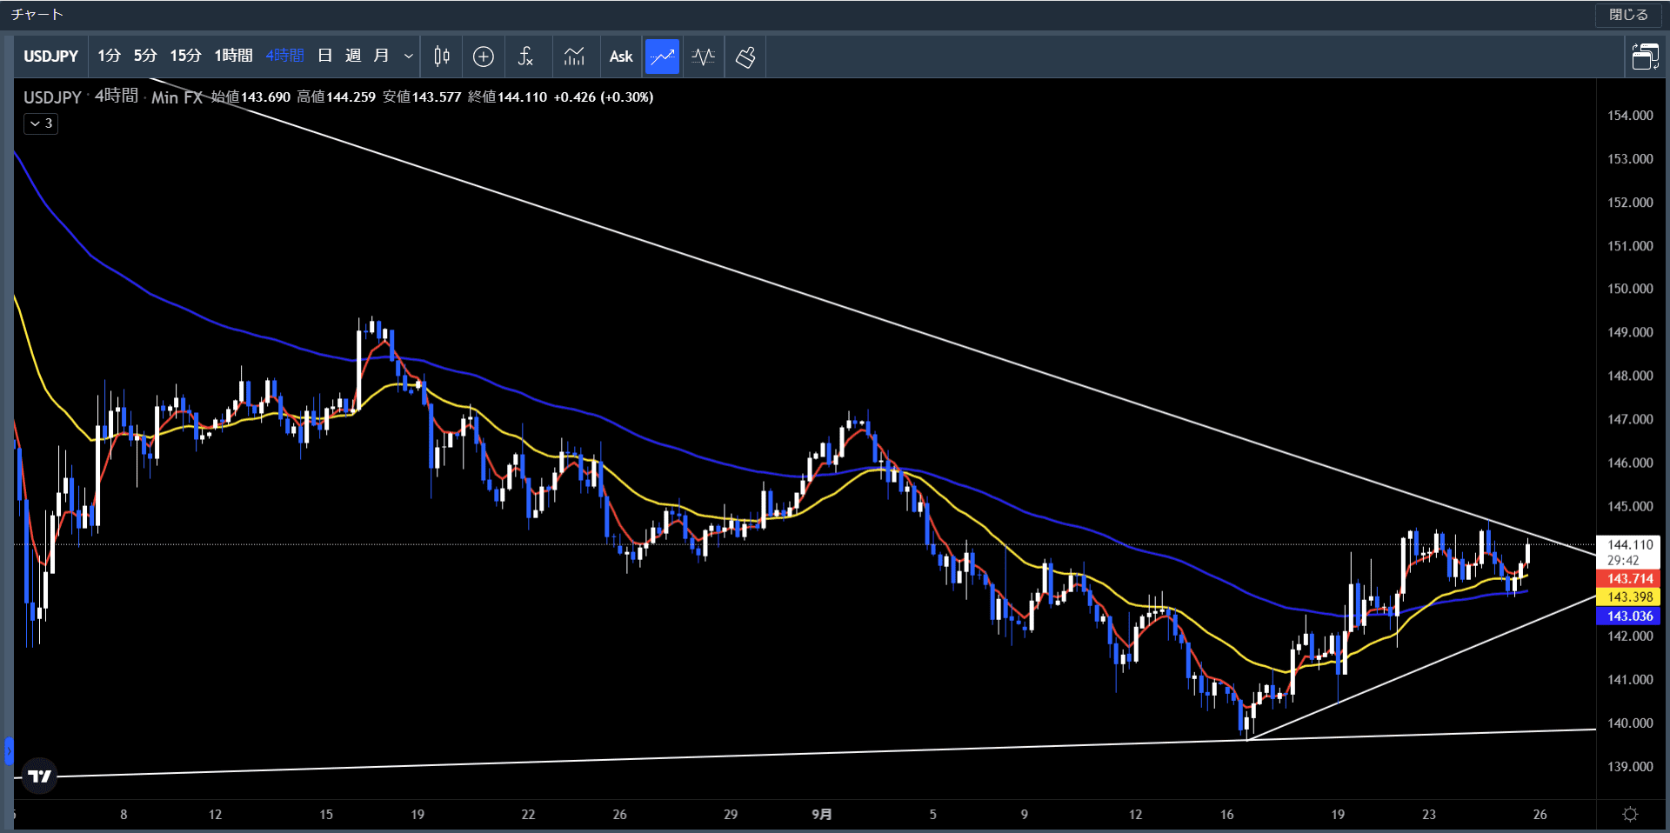
Task: Click the 26 date on time axis
Action: point(1540,815)
